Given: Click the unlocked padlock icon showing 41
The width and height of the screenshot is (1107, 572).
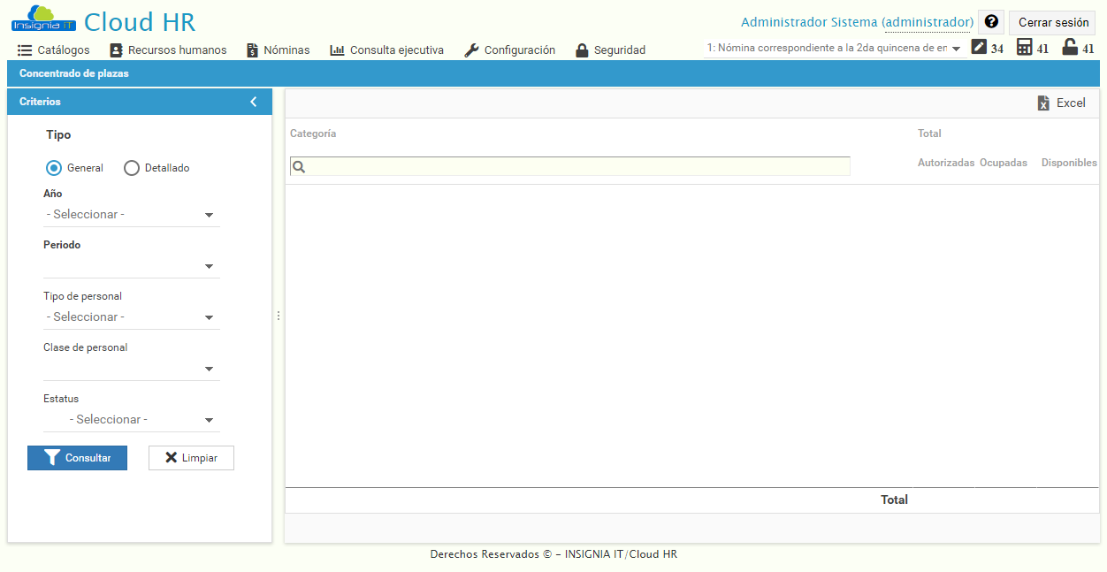Looking at the screenshot, I should click(x=1069, y=44).
